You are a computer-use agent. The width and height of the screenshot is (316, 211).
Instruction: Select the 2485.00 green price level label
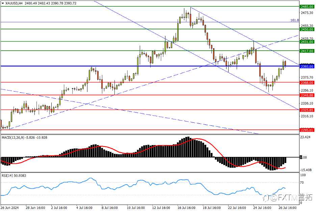pos(307,7)
